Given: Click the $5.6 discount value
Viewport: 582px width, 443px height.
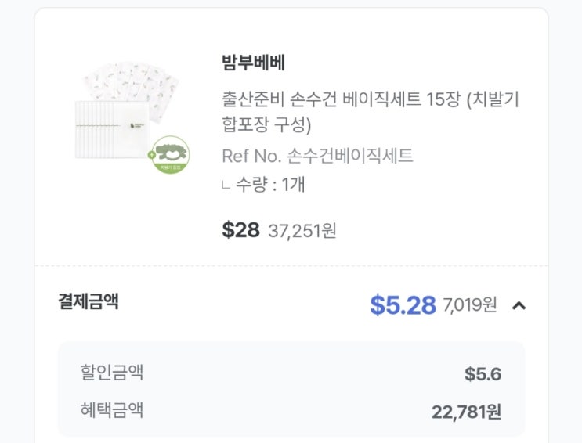Looking at the screenshot, I should point(483,374).
